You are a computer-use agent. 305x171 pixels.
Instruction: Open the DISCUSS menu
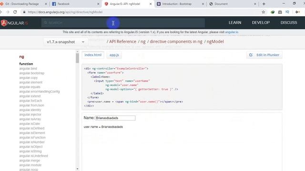[289, 23]
